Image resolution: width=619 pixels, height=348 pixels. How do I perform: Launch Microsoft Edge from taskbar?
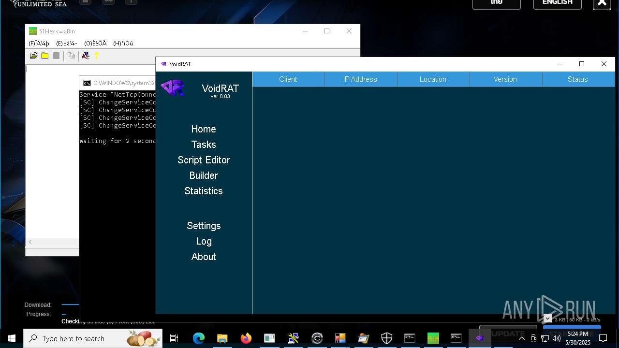click(x=199, y=338)
